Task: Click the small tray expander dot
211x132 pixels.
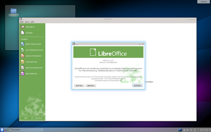Action: coord(198,130)
